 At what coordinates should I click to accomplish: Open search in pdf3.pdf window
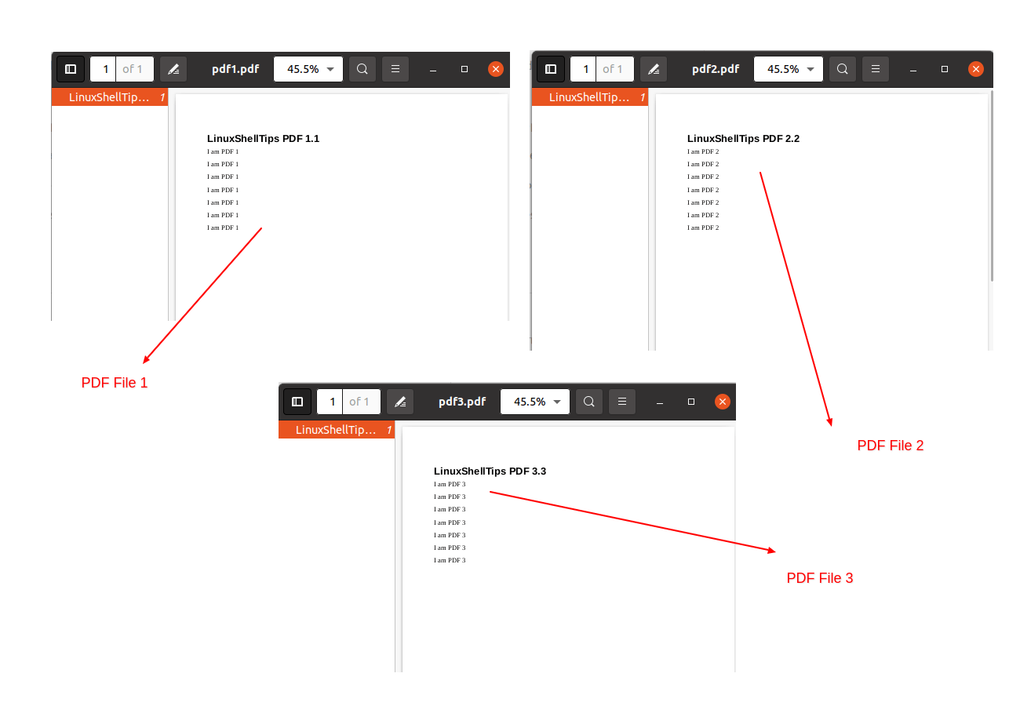pos(589,402)
